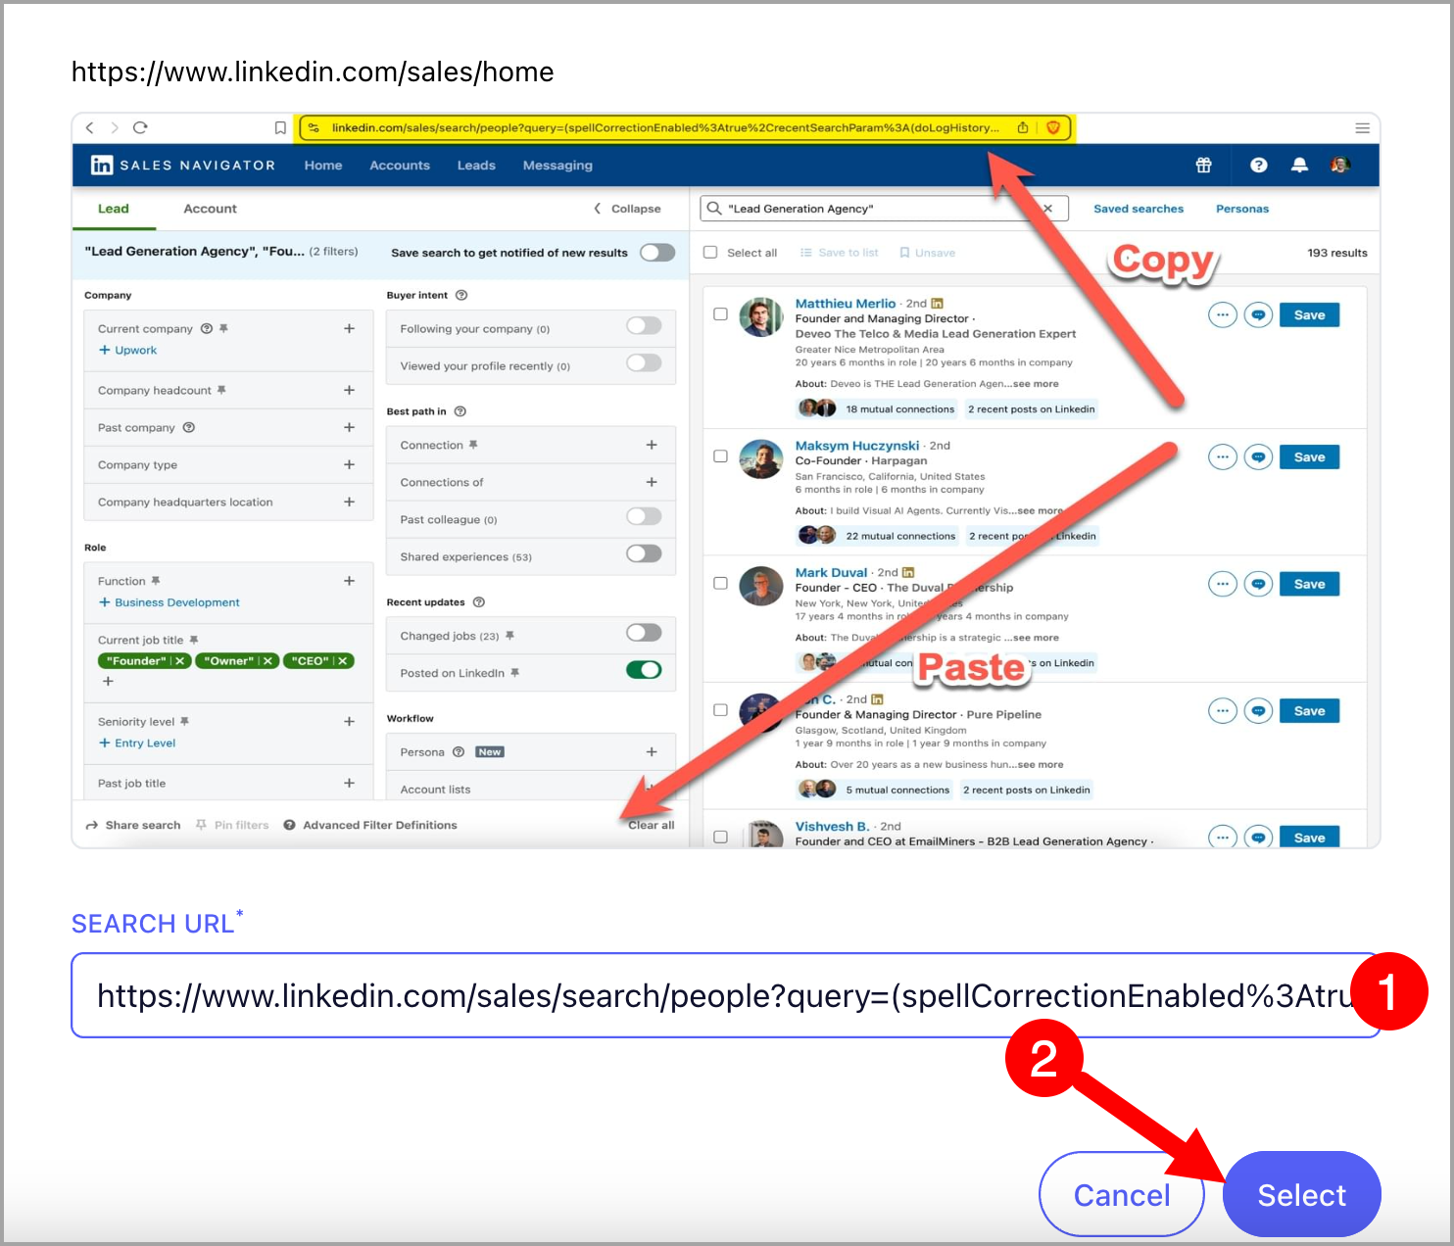Collapse the filters panel
Screen dimensions: 1454x1246
coord(627,209)
